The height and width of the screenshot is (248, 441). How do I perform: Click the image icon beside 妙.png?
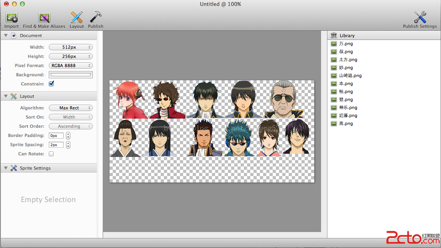pos(334,67)
